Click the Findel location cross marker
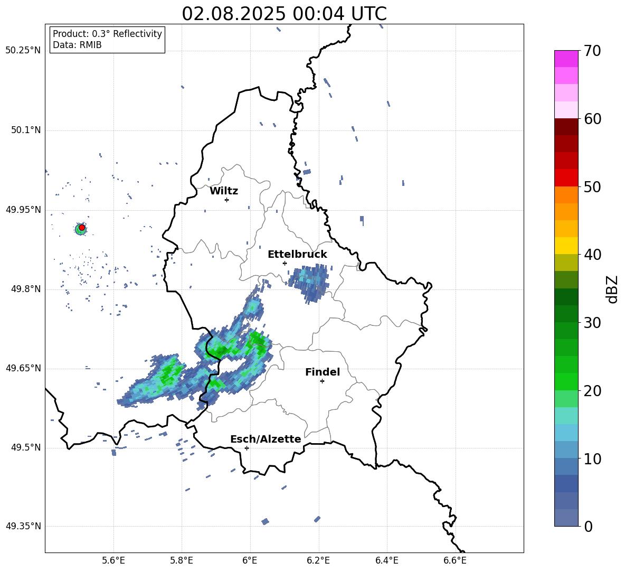 [322, 381]
